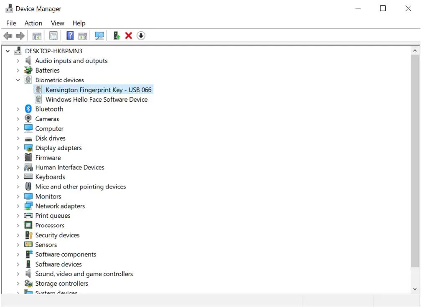422x307 pixels.
Task: Click the Software components icon
Action: (x=28, y=254)
